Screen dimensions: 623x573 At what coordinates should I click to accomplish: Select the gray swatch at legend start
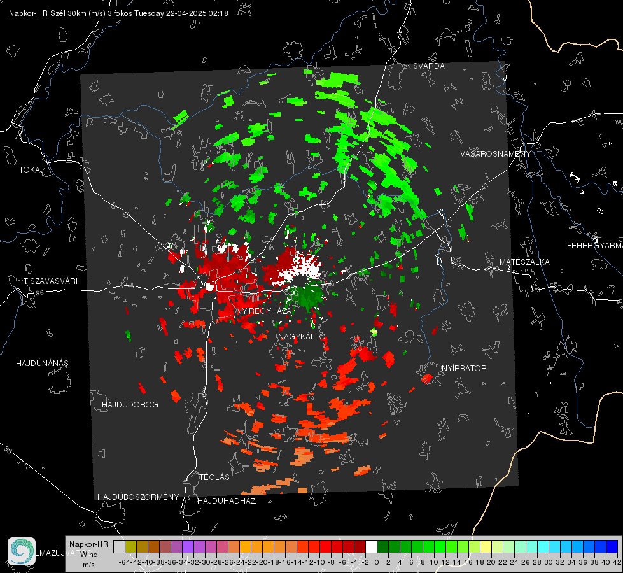[119, 546]
